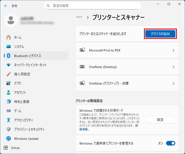Click the アクセシビリティ figure icon
The image size is (185, 154).
(x=8, y=120)
